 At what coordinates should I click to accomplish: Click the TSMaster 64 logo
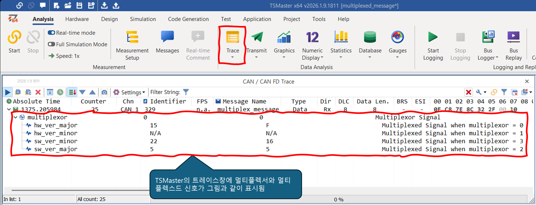pyautogui.click(x=13, y=19)
